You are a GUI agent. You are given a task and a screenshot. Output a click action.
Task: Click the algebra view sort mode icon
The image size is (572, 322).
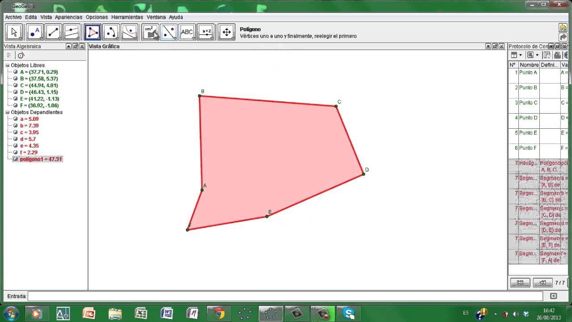(9, 55)
